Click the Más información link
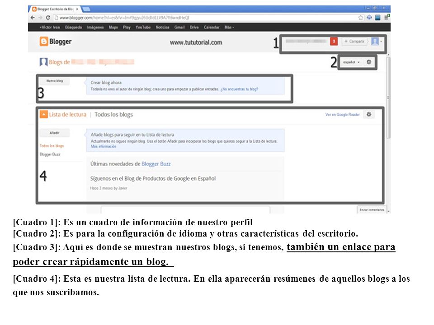Screen dimensions: 434x325 click(x=103, y=146)
